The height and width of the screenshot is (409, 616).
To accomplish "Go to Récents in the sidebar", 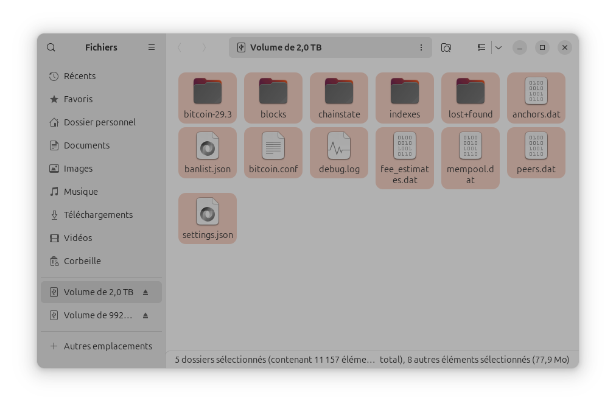I will click(80, 76).
